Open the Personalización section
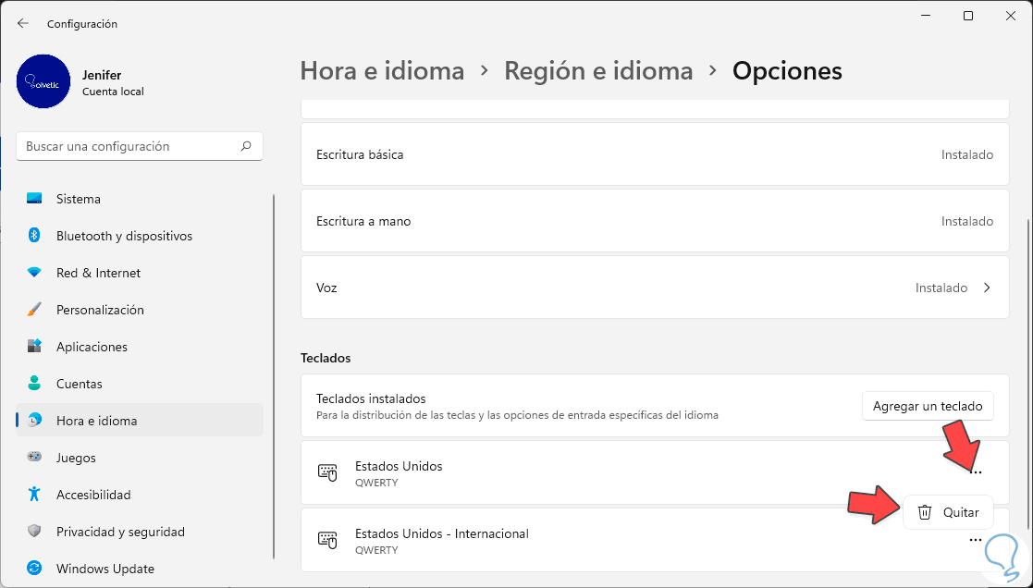 tap(100, 310)
